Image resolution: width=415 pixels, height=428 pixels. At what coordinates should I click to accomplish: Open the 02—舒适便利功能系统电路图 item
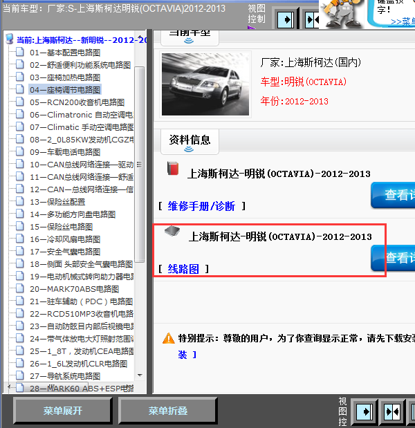(x=80, y=65)
